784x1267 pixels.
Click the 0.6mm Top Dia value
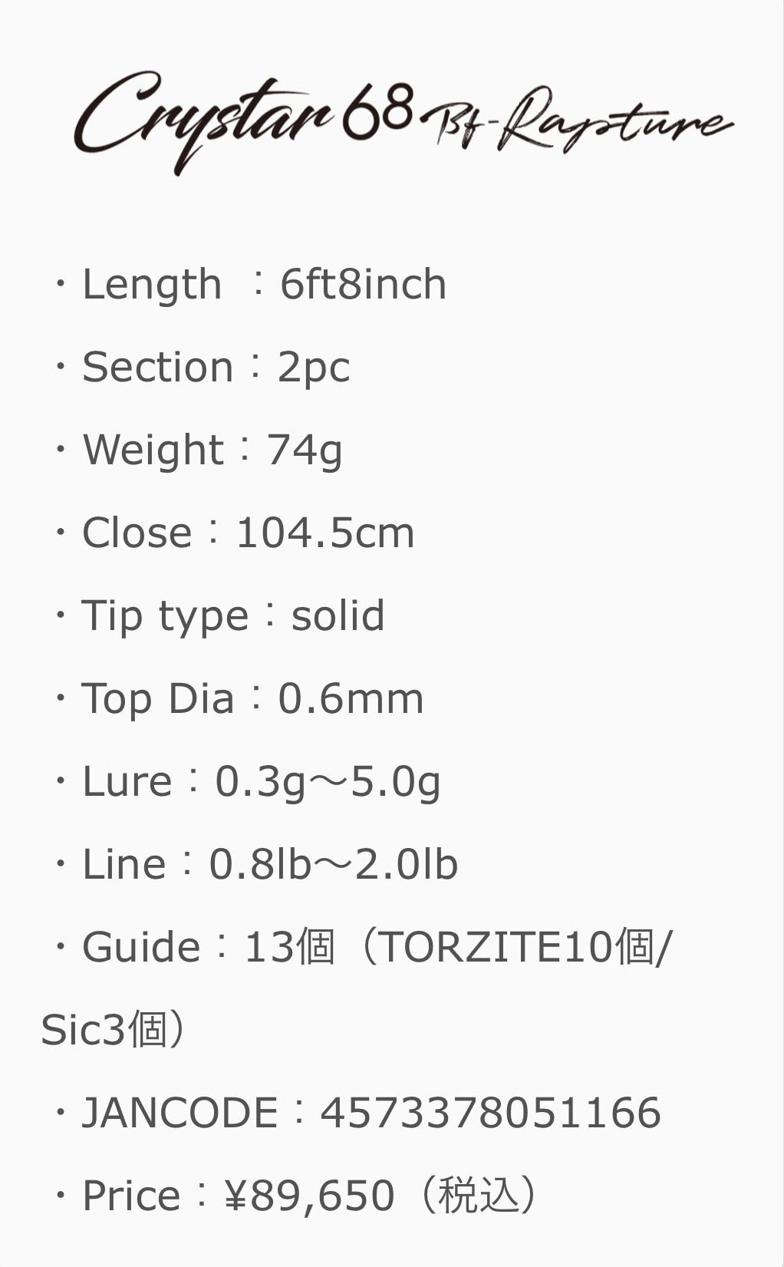(x=351, y=699)
